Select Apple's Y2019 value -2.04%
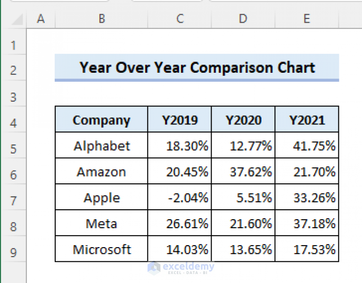This screenshot has height=283, width=362. [180, 197]
